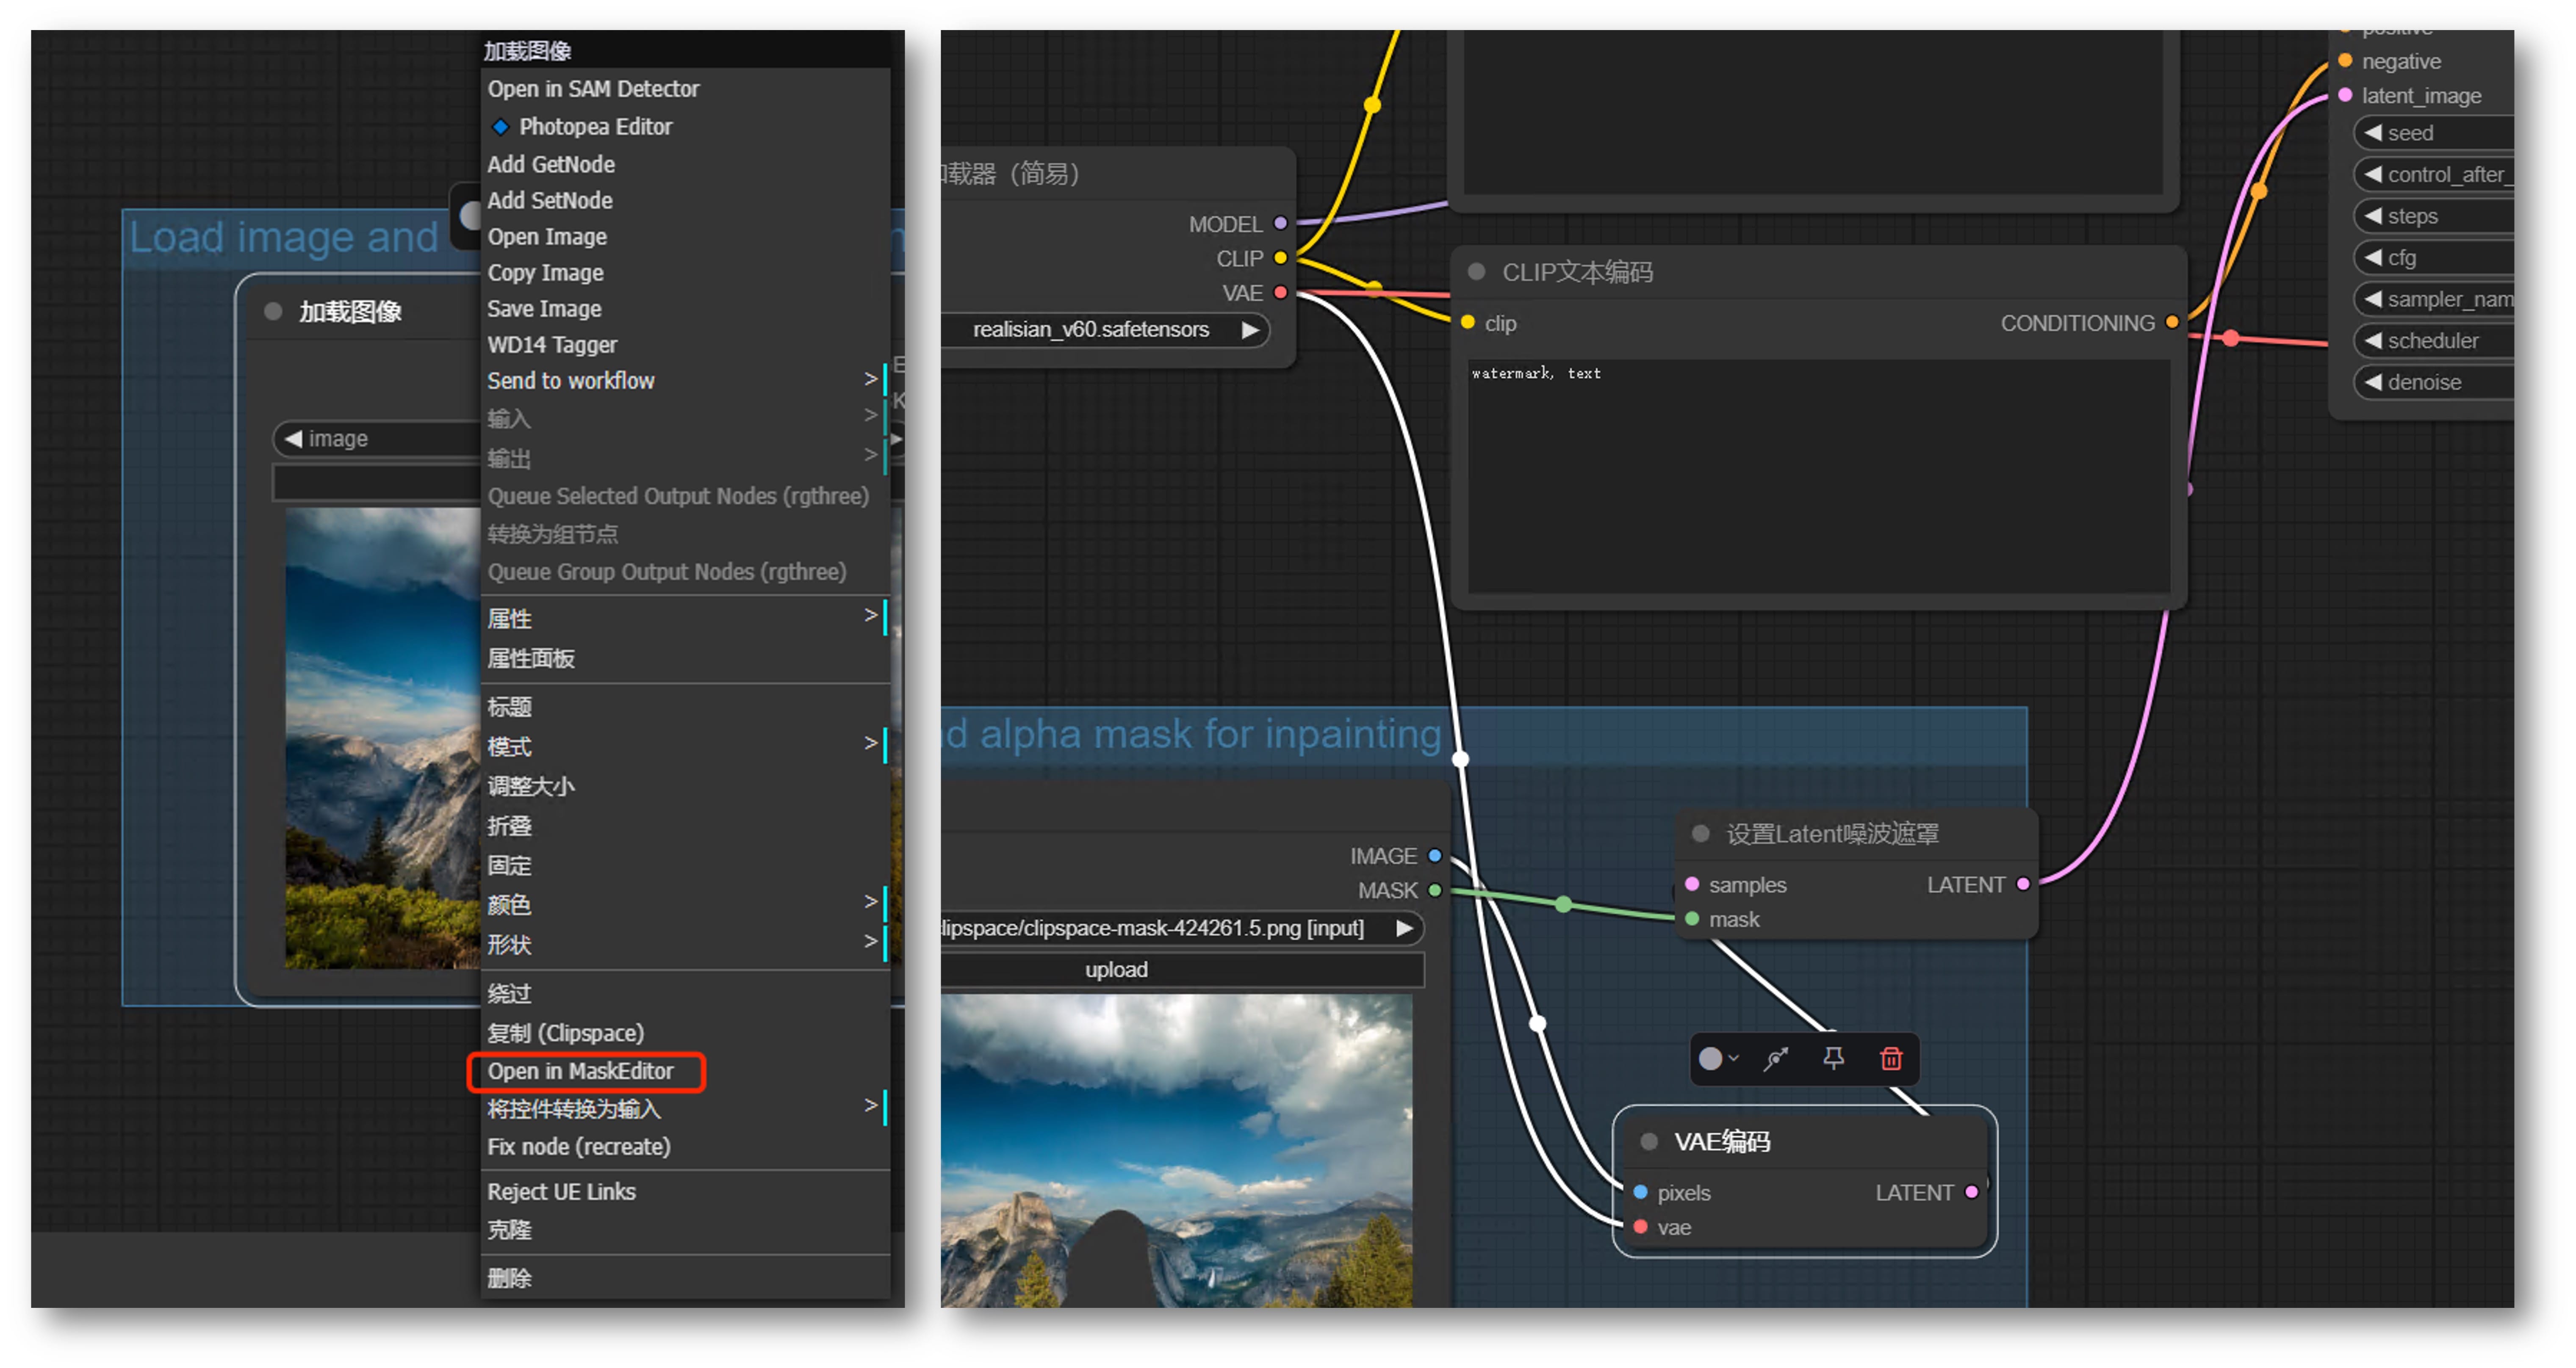Collapse VAE编码 node via its title dot
The height and width of the screenshot is (1368, 2576).
pos(1649,1141)
